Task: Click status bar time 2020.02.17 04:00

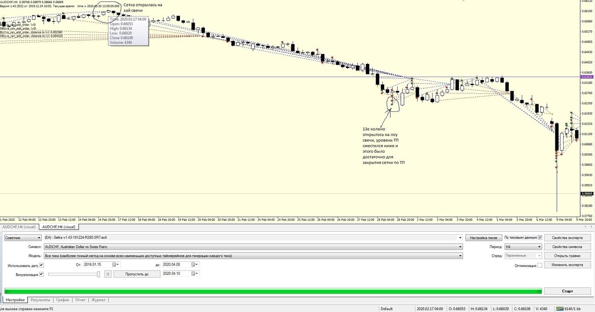Action: click(430, 309)
